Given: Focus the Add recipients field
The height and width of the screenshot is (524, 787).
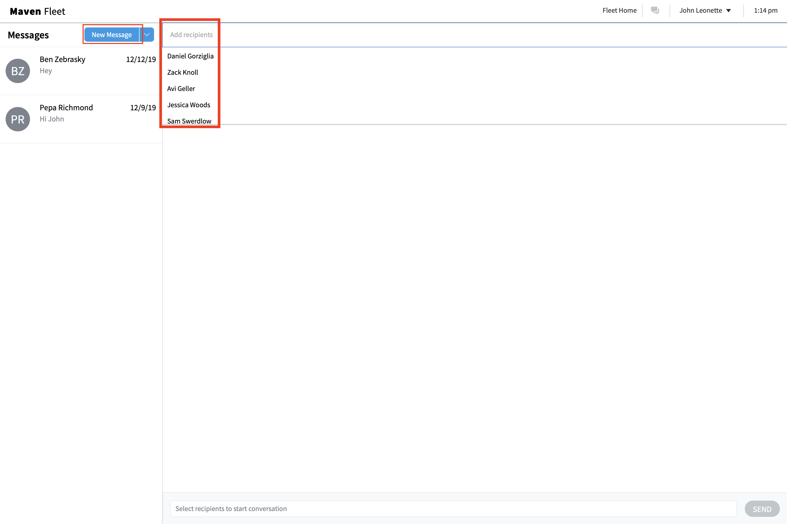Looking at the screenshot, I should point(191,35).
